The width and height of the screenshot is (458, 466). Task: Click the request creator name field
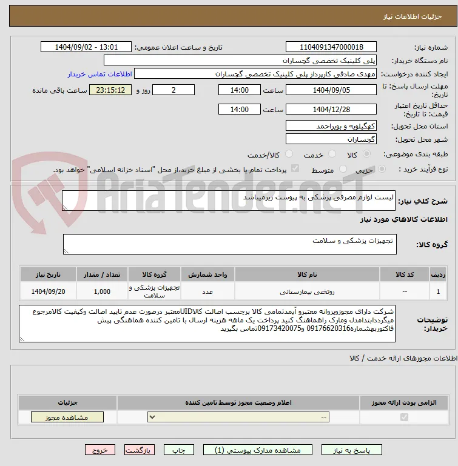[x=255, y=74]
